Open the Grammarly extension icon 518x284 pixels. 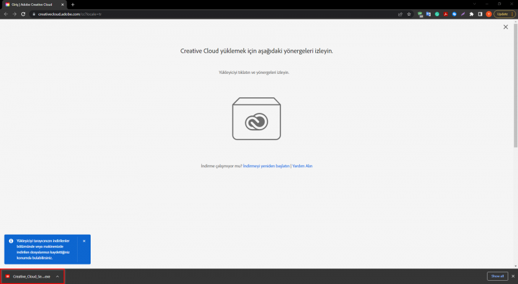(x=437, y=14)
